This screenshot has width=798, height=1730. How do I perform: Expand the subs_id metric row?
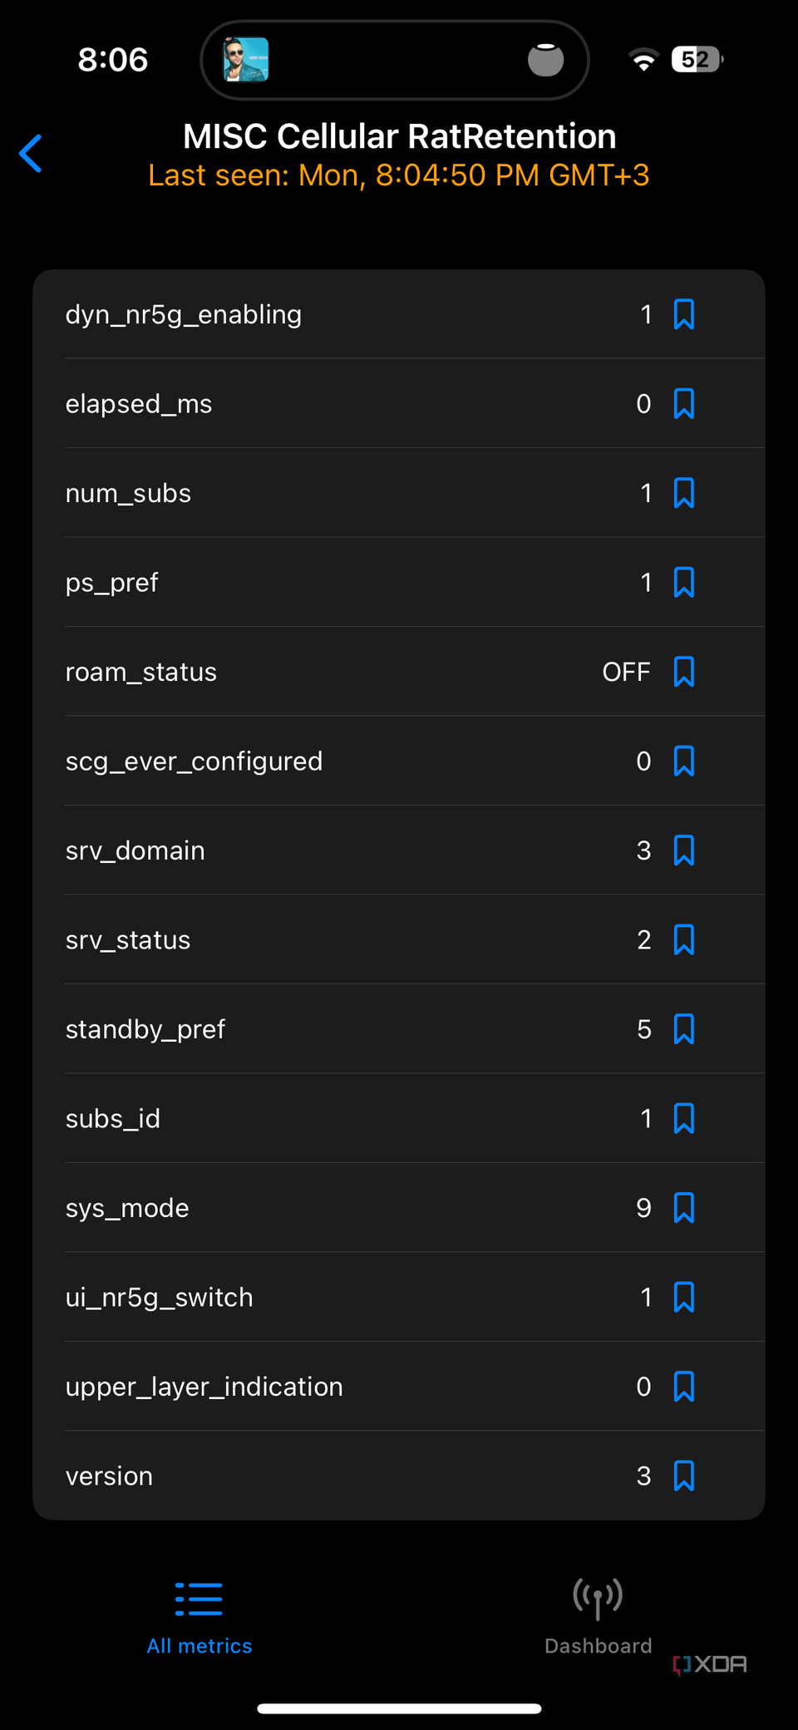(332, 1118)
